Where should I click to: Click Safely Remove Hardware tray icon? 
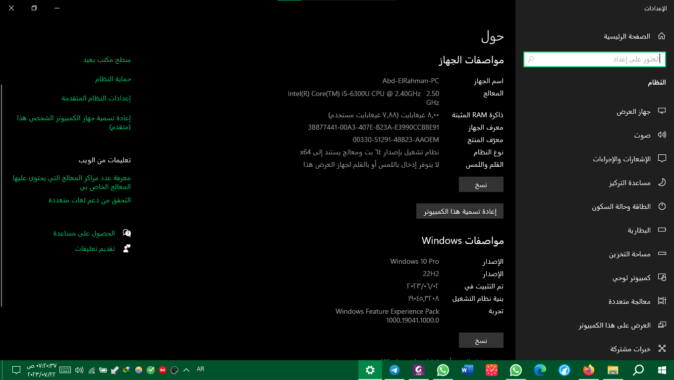(x=115, y=370)
